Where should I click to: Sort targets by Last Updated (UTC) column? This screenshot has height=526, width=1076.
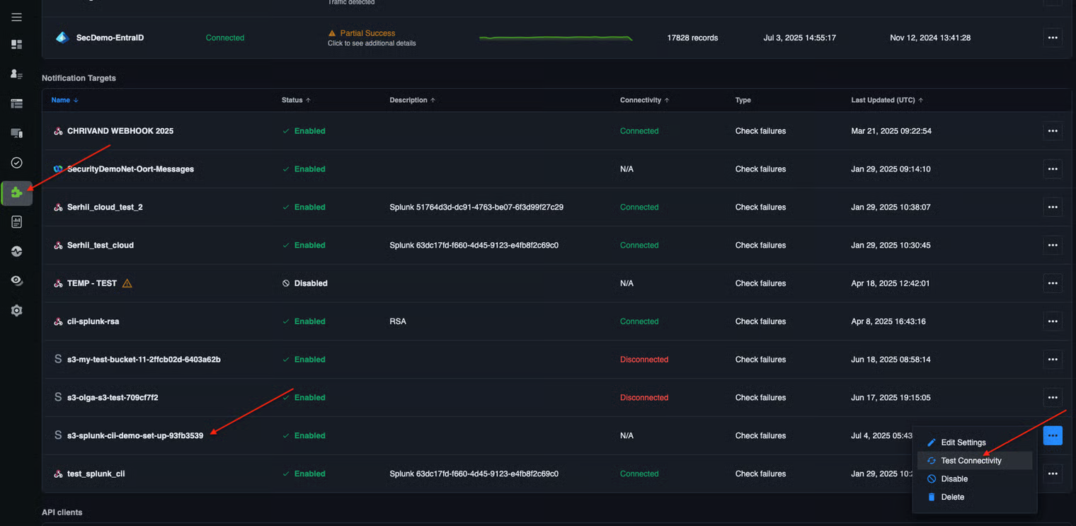882,101
